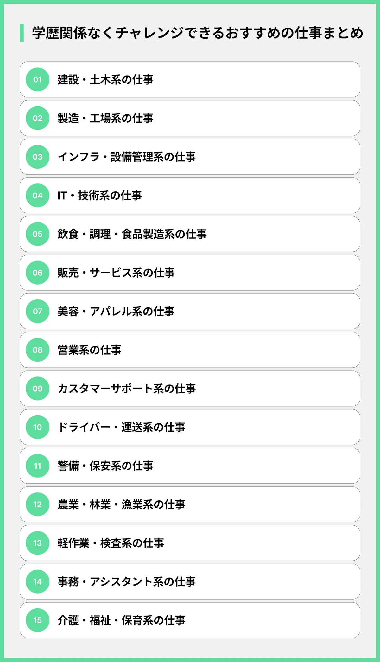Open 飲食・調理・食品製造系の仕事 item
This screenshot has width=380, height=662.
pos(132,234)
